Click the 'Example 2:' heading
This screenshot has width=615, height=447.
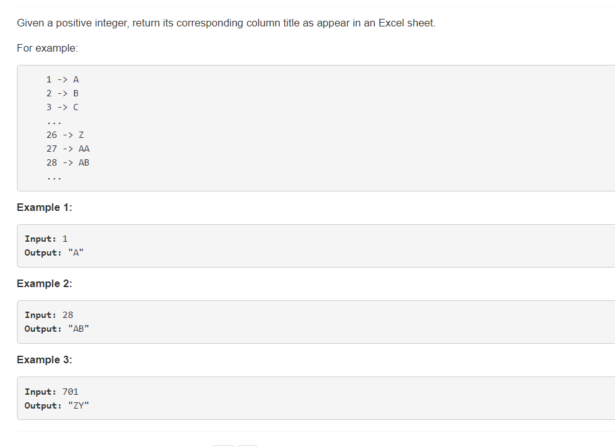tap(44, 283)
